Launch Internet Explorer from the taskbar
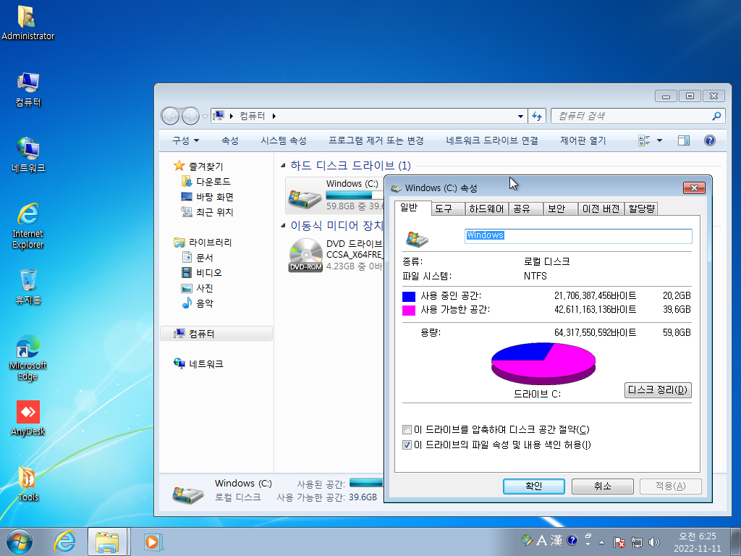Viewport: 741px width, 556px height. pos(64,542)
